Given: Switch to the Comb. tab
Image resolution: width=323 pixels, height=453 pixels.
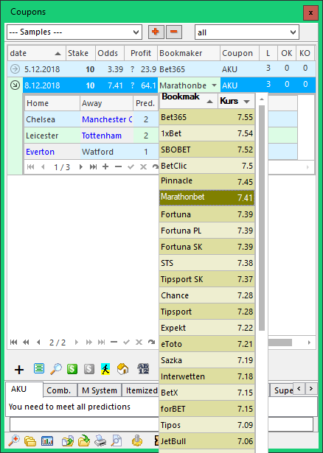Looking at the screenshot, I should (x=59, y=390).
